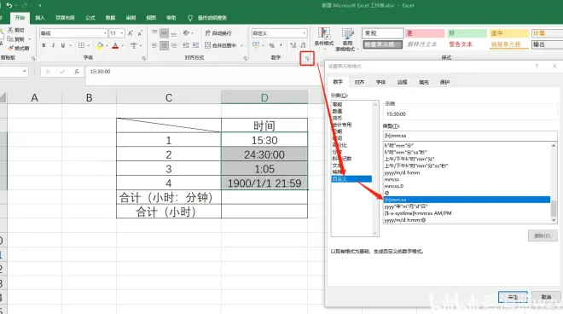Increase the indent

[x=195, y=45]
